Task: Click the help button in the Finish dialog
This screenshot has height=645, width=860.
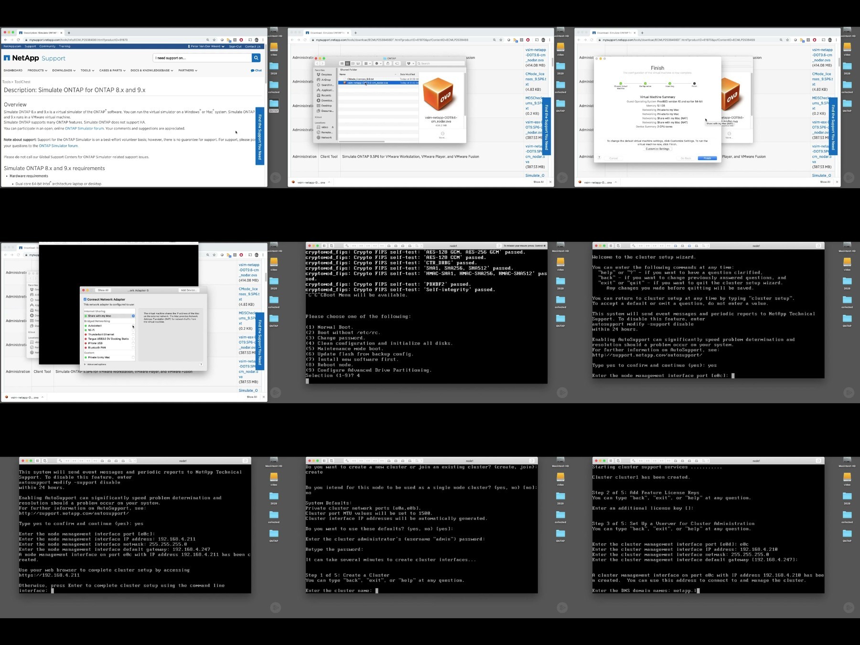Action: click(599, 158)
